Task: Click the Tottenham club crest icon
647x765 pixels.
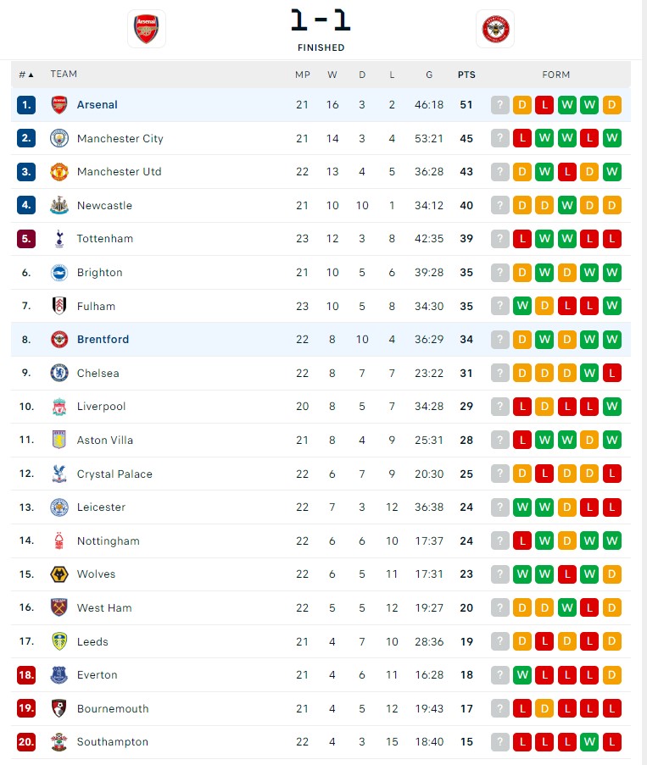Action: click(x=59, y=239)
